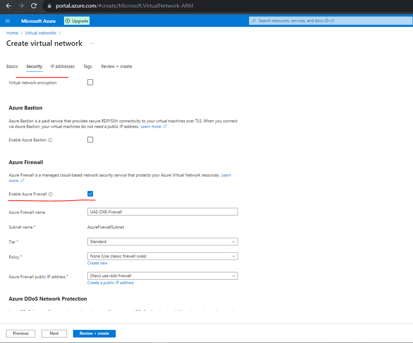
Task: Click the Azure Firewall name input field
Action: (163, 212)
